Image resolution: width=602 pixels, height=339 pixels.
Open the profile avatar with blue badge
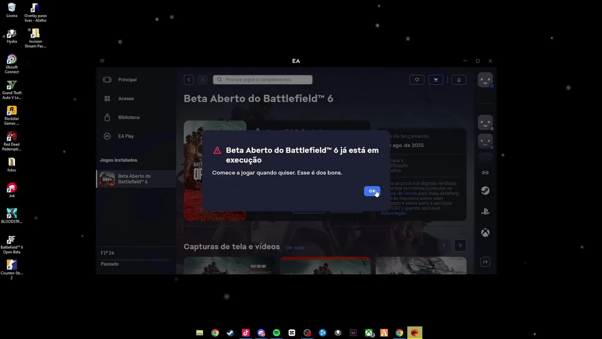pos(485,80)
